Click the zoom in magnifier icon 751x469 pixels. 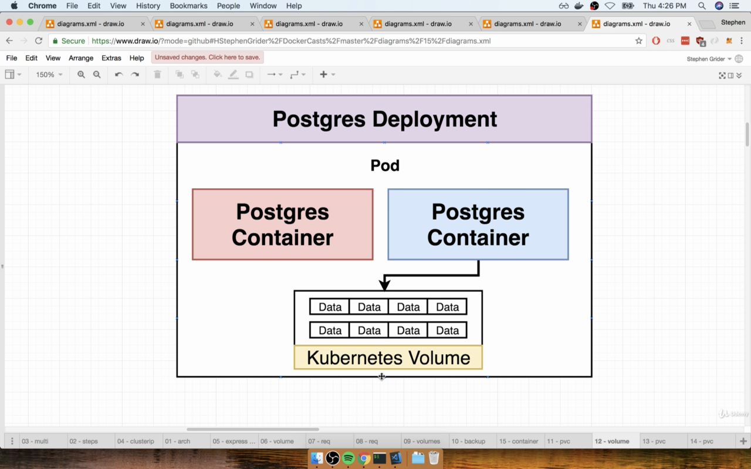[81, 74]
